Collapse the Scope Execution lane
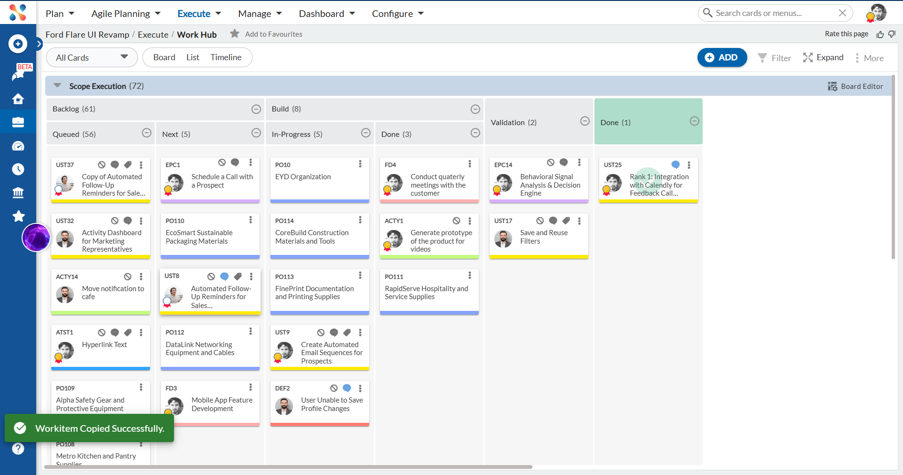The image size is (903, 475). pos(57,86)
